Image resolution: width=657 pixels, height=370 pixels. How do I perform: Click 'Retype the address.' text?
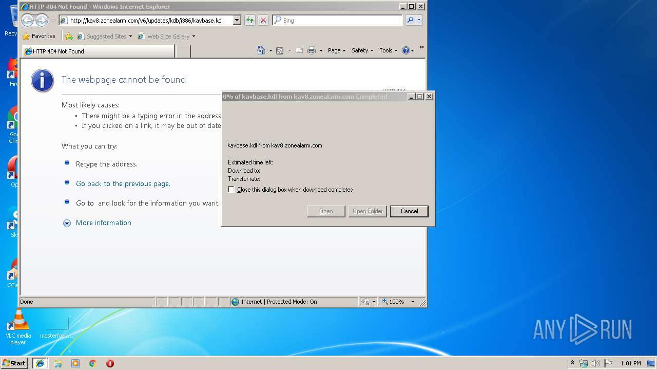(x=107, y=164)
